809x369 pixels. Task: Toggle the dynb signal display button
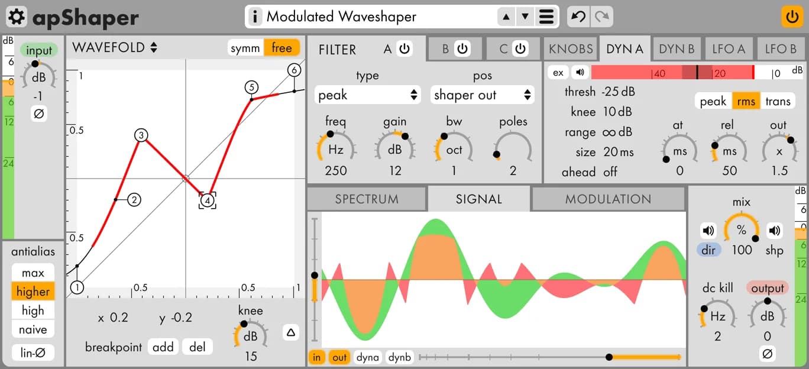[x=400, y=357]
